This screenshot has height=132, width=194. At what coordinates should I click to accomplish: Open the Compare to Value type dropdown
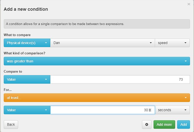coord(27,79)
